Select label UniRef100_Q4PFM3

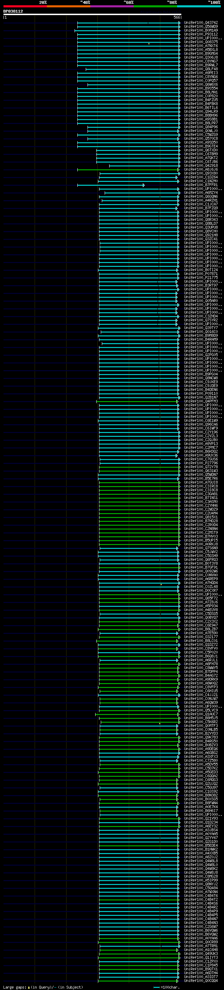coord(201,401)
